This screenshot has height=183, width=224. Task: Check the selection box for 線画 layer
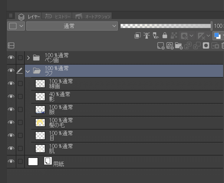(x=20, y=84)
